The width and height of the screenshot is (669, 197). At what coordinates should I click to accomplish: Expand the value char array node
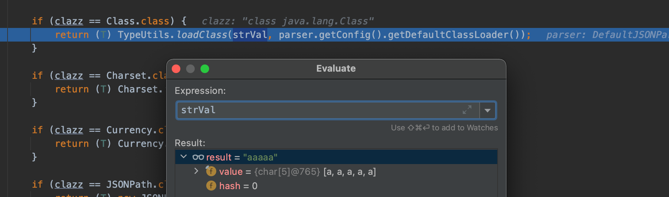[196, 171]
